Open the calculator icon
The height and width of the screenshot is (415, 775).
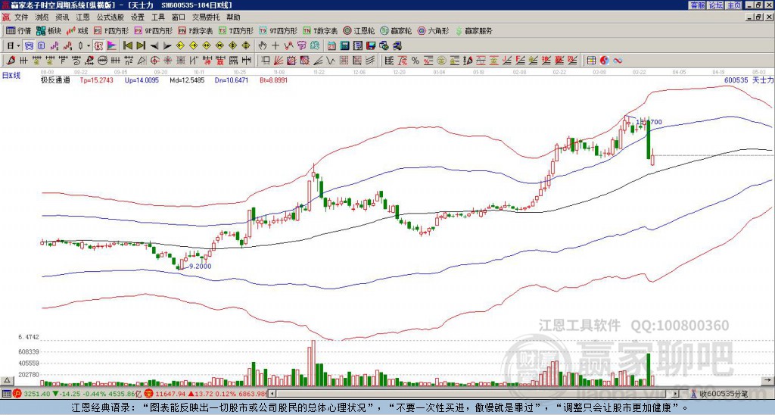[x=345, y=46]
